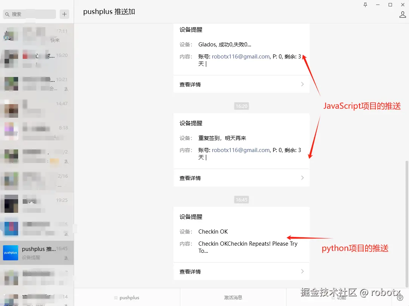Click the text Glados, 成功0,失败0...

[x=225, y=45]
